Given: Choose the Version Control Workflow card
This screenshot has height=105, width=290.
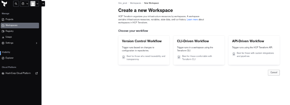Looking at the screenshot, I should 144,50.
